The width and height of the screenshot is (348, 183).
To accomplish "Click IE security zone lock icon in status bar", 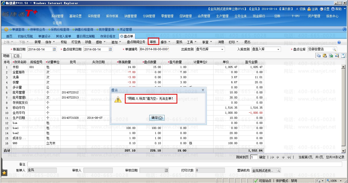I will click(319, 181).
